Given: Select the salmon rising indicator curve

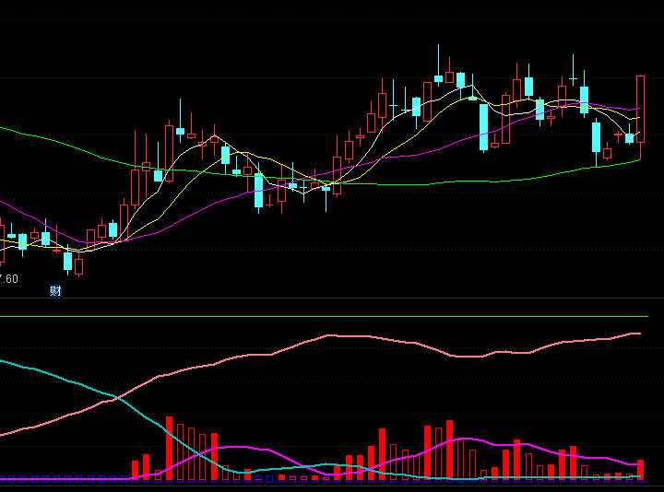Looking at the screenshot, I should click(321, 384).
